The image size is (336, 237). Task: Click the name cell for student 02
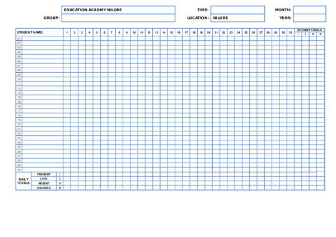point(43,43)
